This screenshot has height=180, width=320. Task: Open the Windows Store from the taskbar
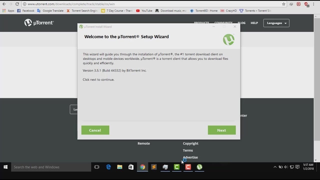tap(131, 167)
